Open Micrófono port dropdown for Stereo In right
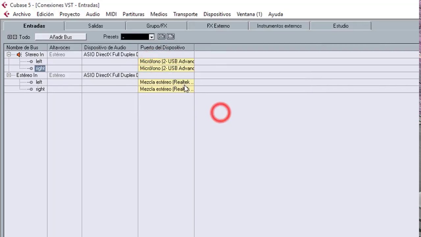The height and width of the screenshot is (237, 421). (166, 68)
